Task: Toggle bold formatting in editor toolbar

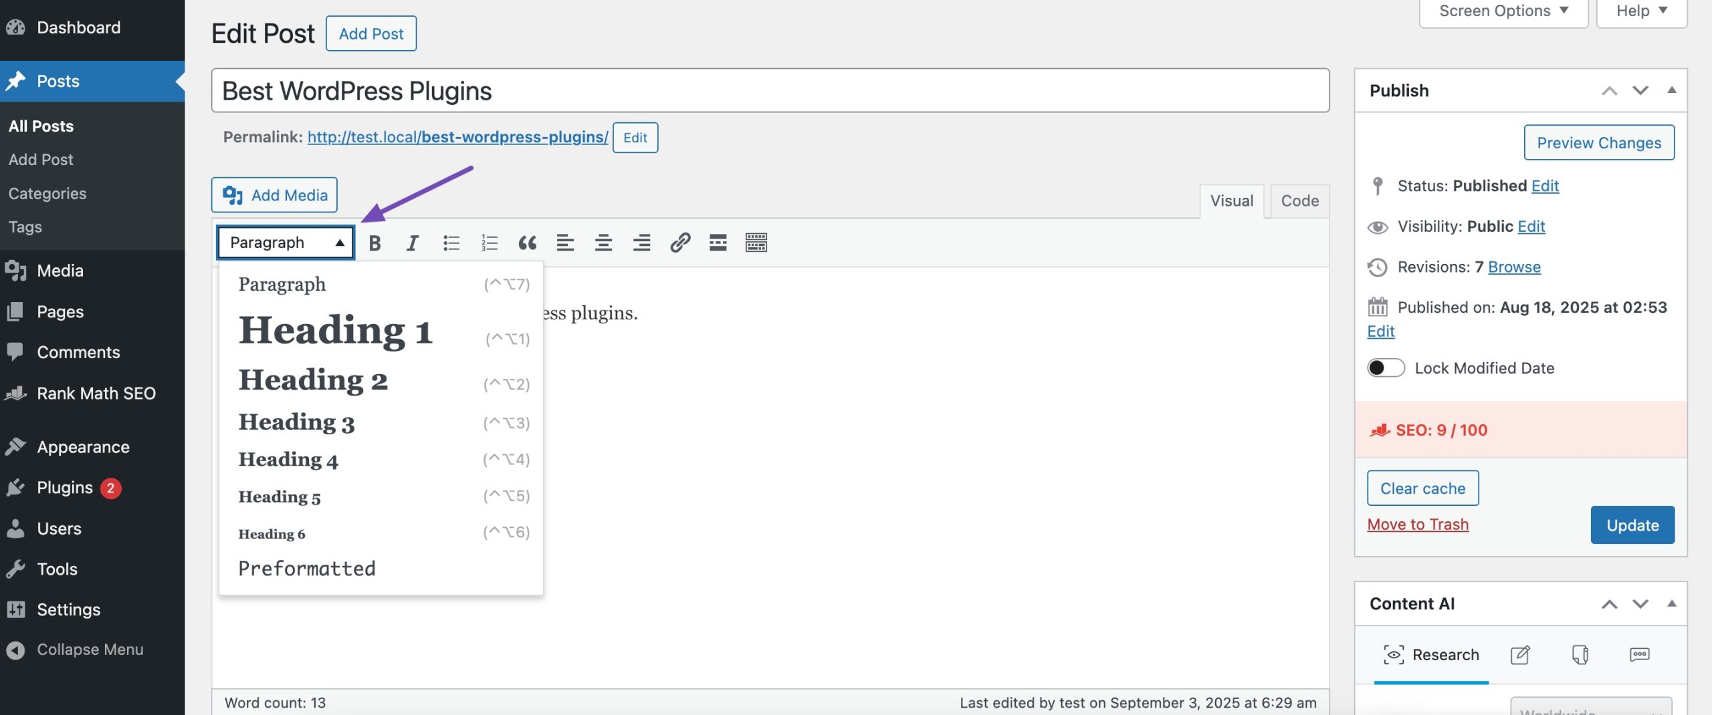Action: click(x=374, y=243)
